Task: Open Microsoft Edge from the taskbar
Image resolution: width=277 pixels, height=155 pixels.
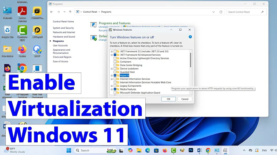Action: 148,150
